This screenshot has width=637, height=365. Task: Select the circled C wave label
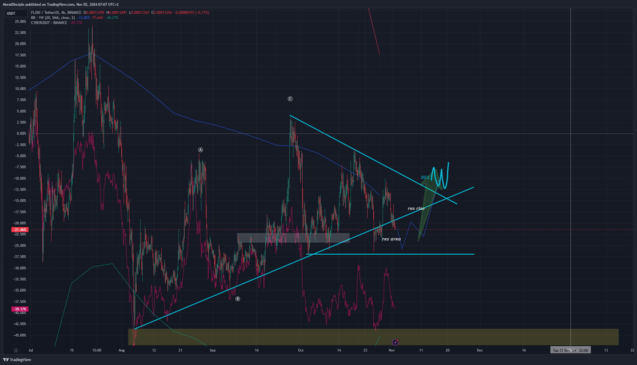point(290,99)
